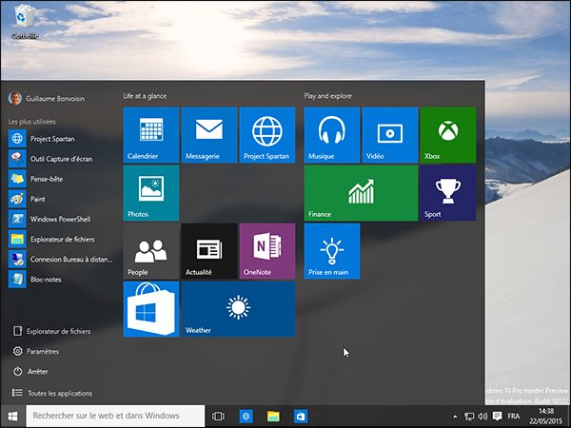Open Paramètres settings
The width and height of the screenshot is (571, 428).
[36, 351]
